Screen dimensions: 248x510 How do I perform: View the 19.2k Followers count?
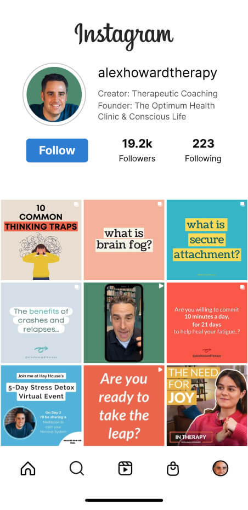pyautogui.click(x=137, y=150)
